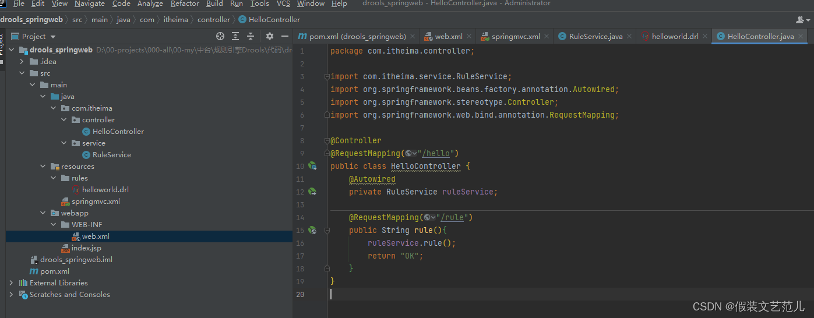Click autowired gutter icon beside ruleService field
The height and width of the screenshot is (318, 814).
(x=312, y=192)
